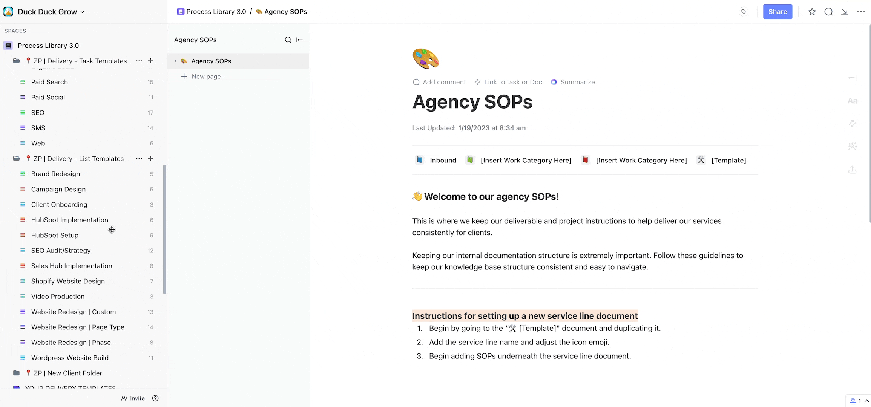871x407 pixels.
Task: Select SEO item in task templates list
Action: 37,113
